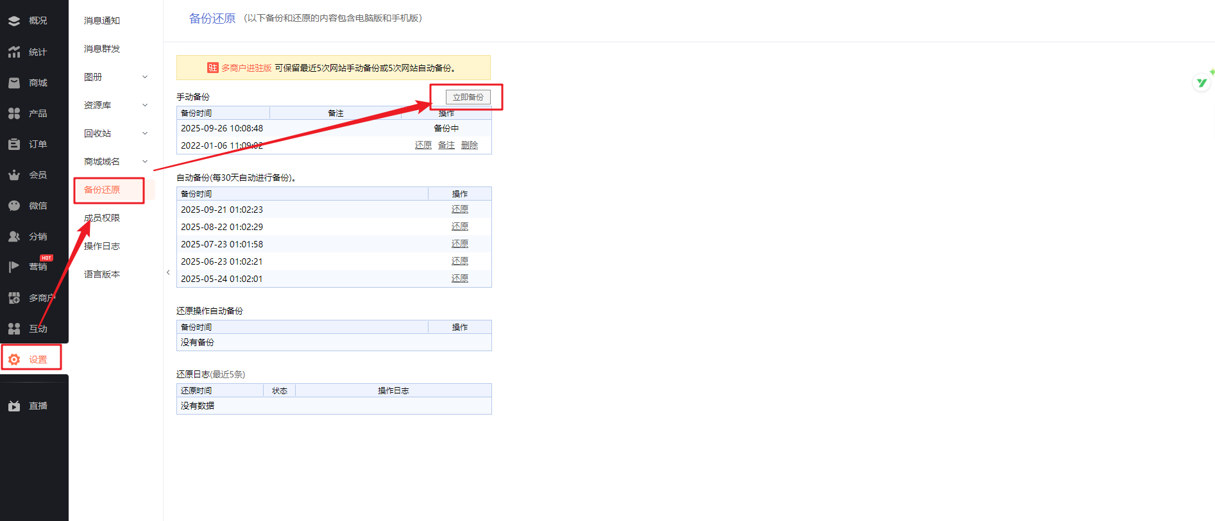
Task: Select the 分销 distribution icon
Action: [14, 236]
